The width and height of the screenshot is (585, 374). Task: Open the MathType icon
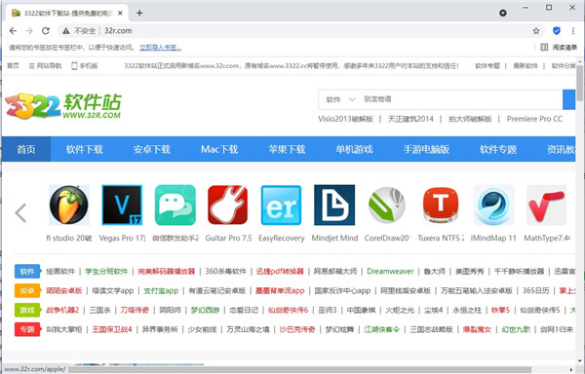tap(547, 205)
